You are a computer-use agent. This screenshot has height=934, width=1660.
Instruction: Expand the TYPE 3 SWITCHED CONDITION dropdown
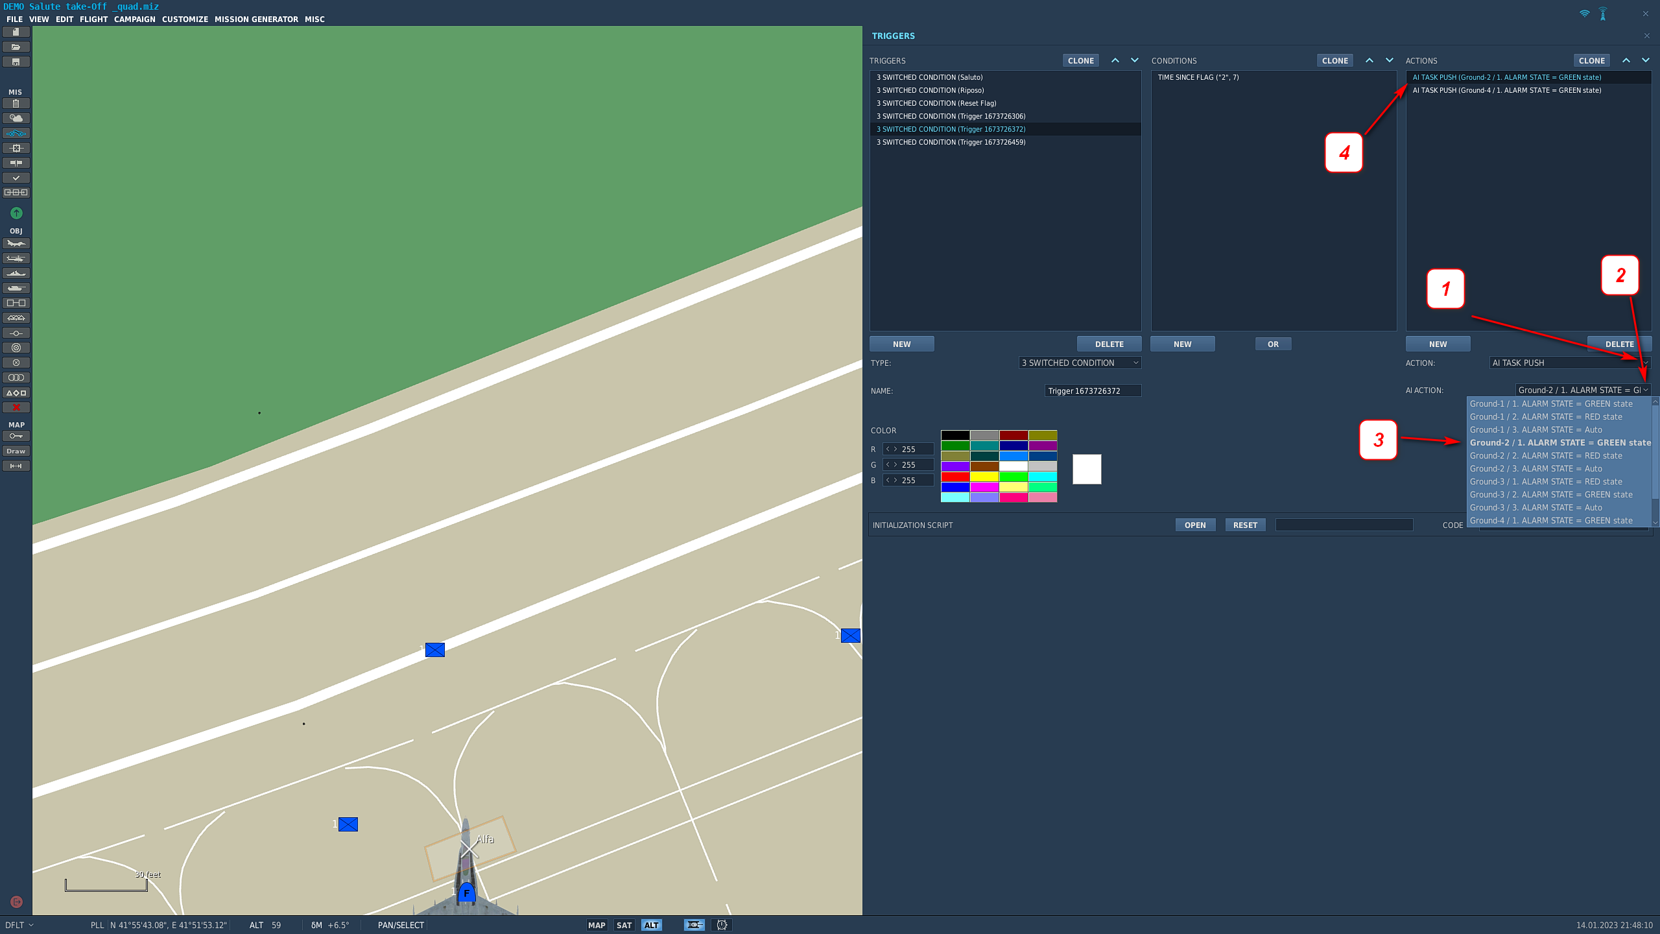coord(1080,363)
